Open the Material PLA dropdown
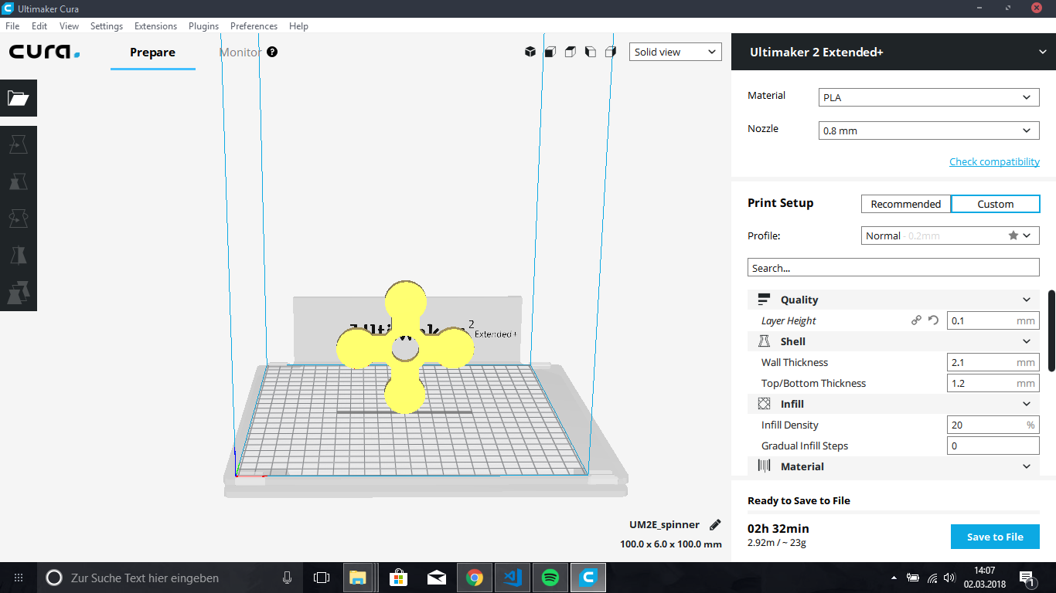Image resolution: width=1056 pixels, height=593 pixels. pyautogui.click(x=928, y=97)
